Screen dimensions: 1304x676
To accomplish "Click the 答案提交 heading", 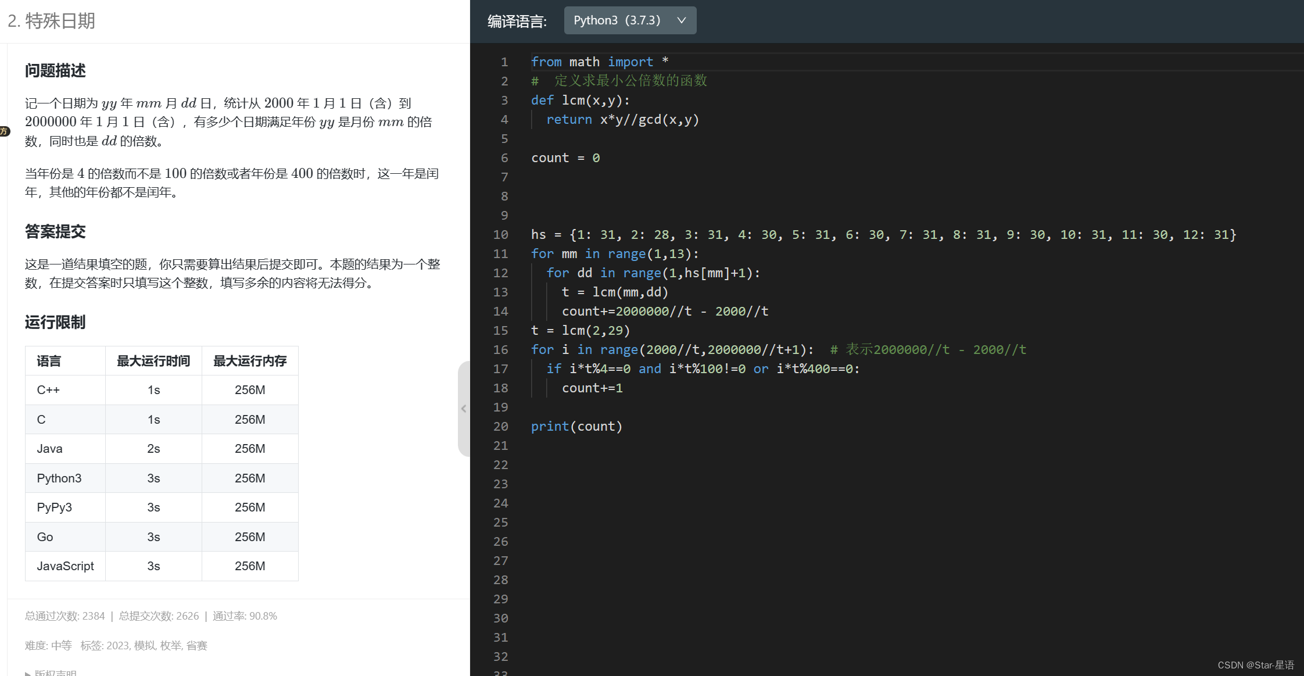I will (55, 232).
